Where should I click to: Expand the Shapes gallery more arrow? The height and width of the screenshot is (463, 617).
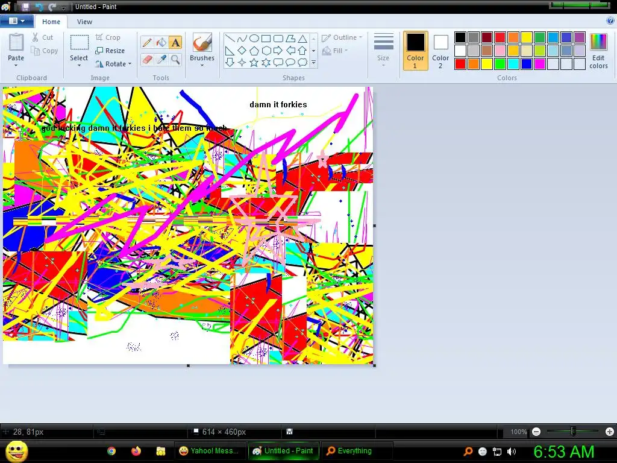point(313,62)
